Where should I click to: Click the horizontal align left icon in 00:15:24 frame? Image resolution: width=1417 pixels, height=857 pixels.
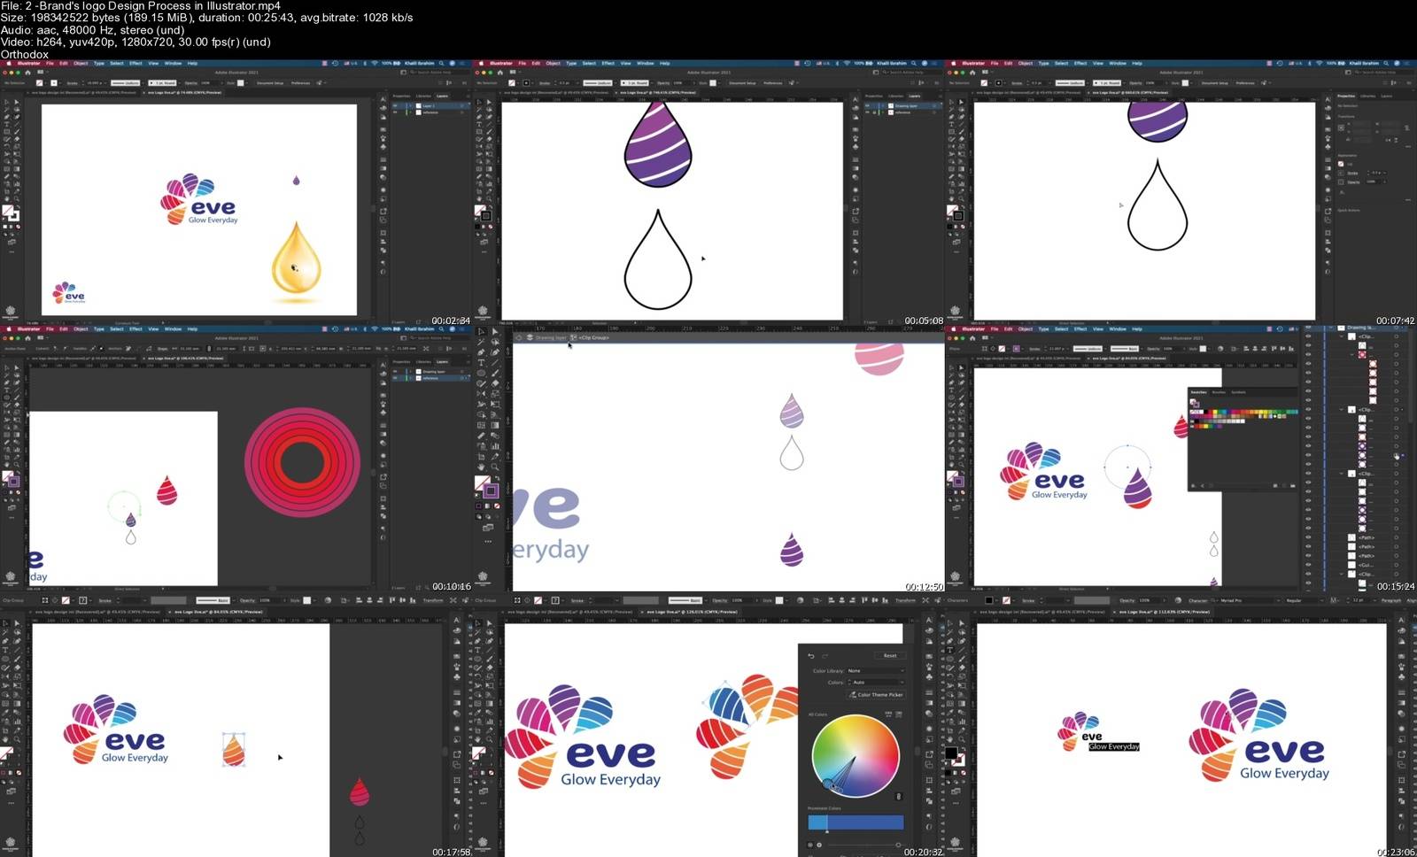pyautogui.click(x=1246, y=349)
